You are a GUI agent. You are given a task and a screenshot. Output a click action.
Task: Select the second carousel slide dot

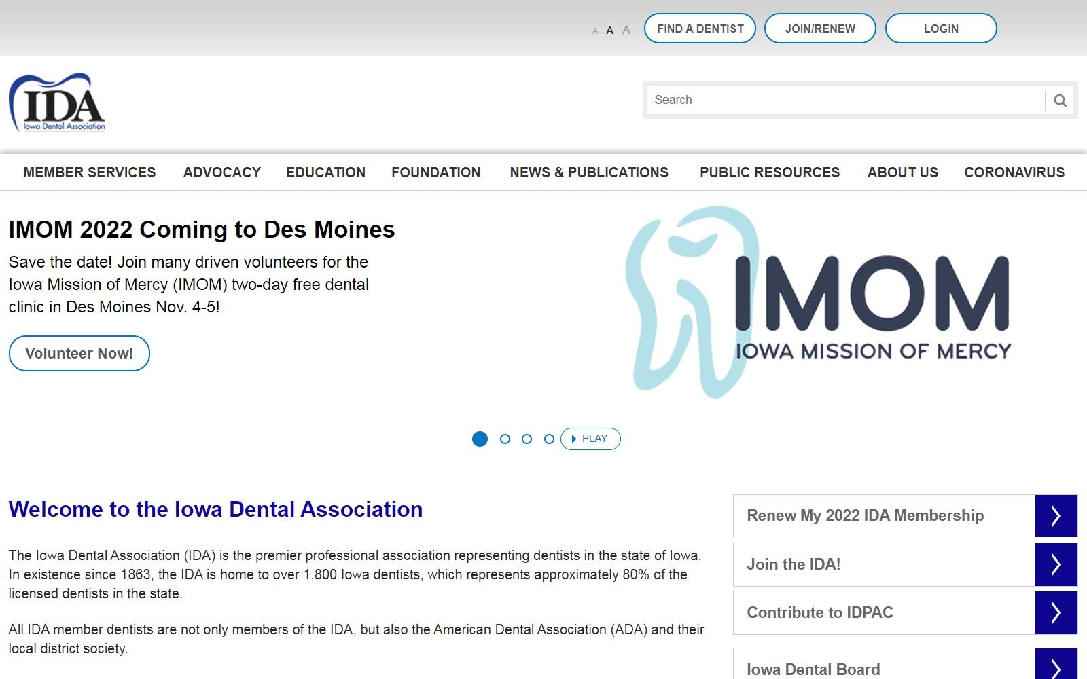[x=505, y=439]
